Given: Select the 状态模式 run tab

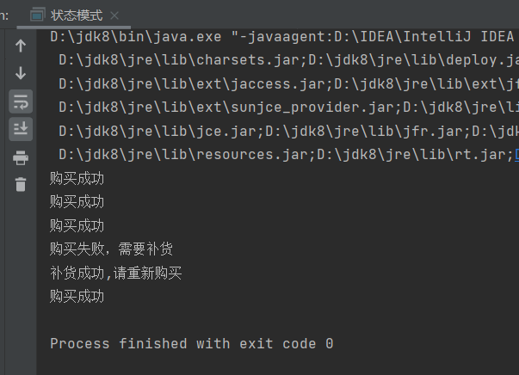Looking at the screenshot, I should coord(77,15).
